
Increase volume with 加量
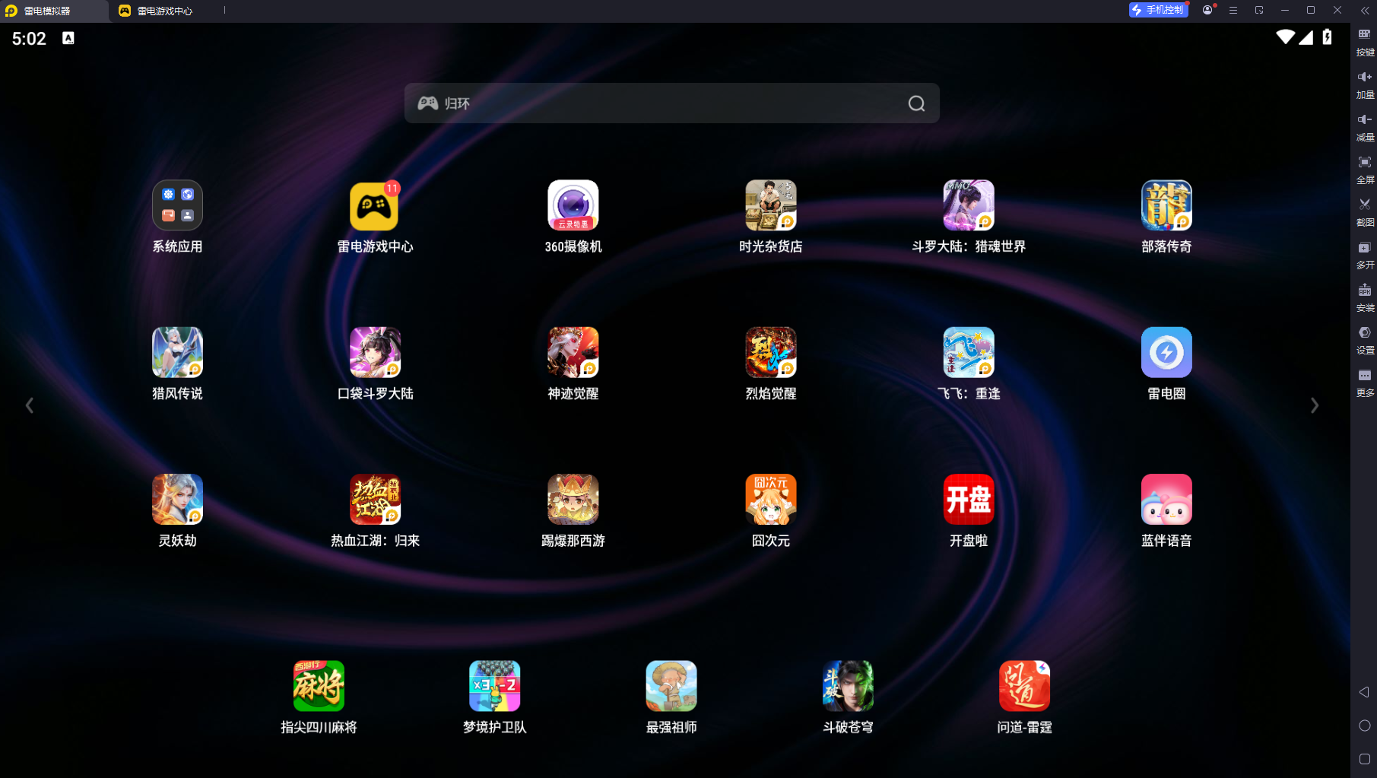[x=1365, y=84]
